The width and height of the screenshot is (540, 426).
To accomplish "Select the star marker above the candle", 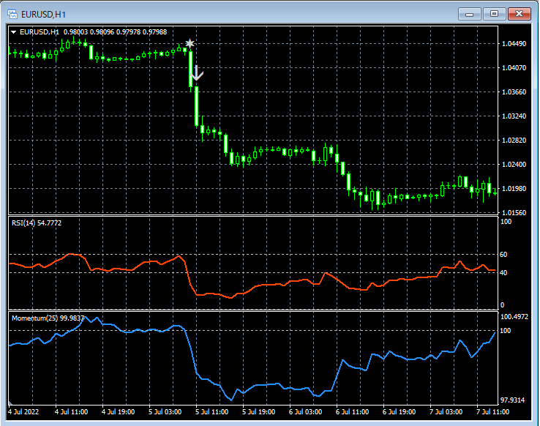I will coord(190,43).
